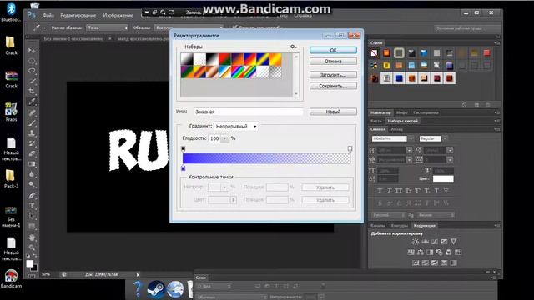Select the Elliptical Marquee tool
The width and height of the screenshot is (534, 300).
pos(32,61)
